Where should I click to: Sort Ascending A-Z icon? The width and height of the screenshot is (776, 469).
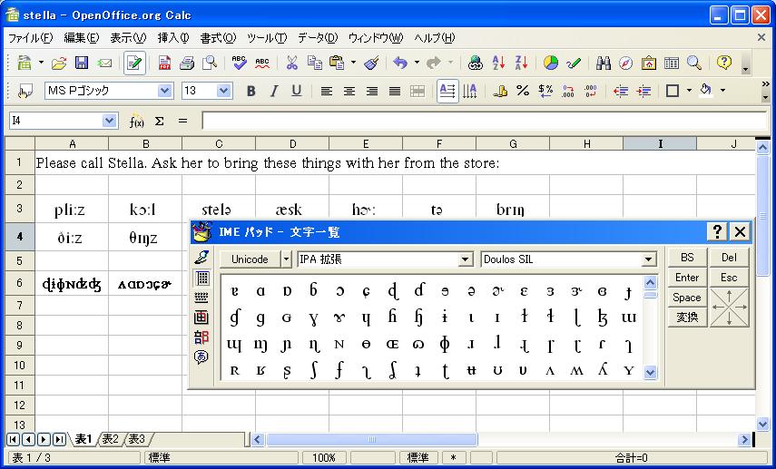498,63
